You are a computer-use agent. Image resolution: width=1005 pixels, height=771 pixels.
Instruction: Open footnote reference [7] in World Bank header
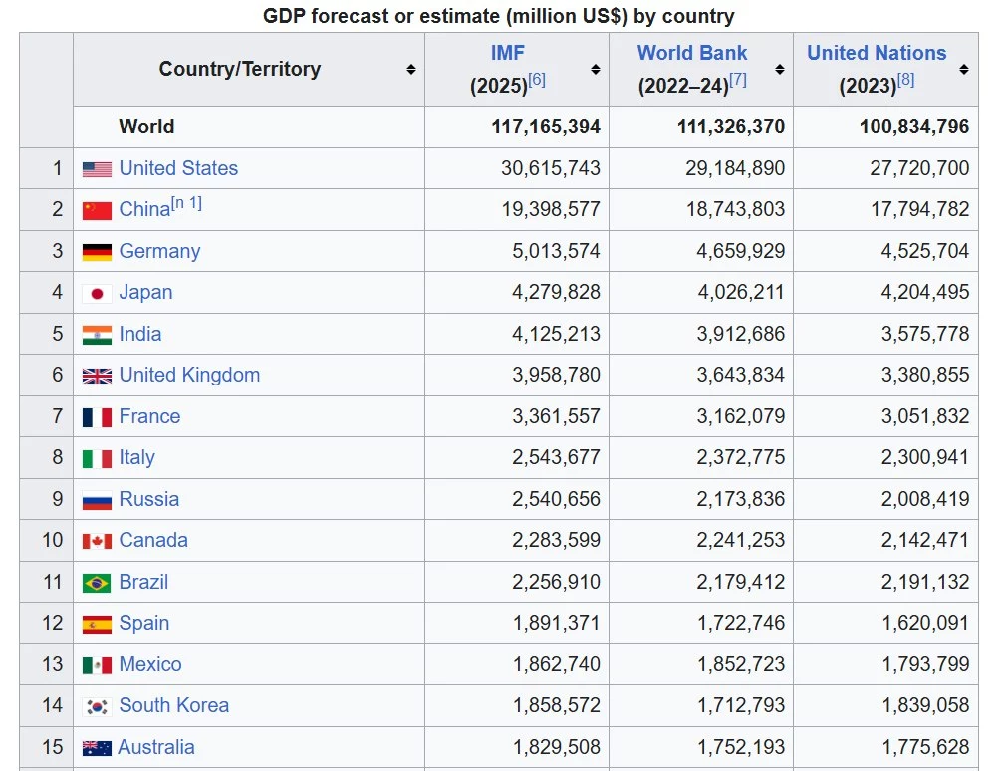pyautogui.click(x=738, y=80)
